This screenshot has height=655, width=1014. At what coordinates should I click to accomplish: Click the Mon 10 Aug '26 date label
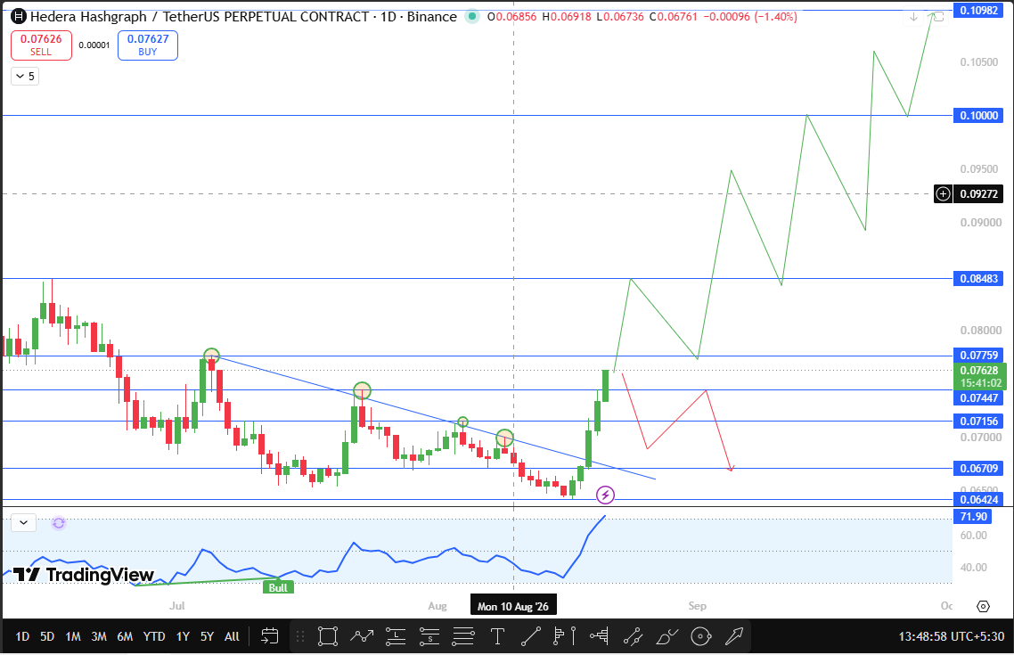[513, 606]
